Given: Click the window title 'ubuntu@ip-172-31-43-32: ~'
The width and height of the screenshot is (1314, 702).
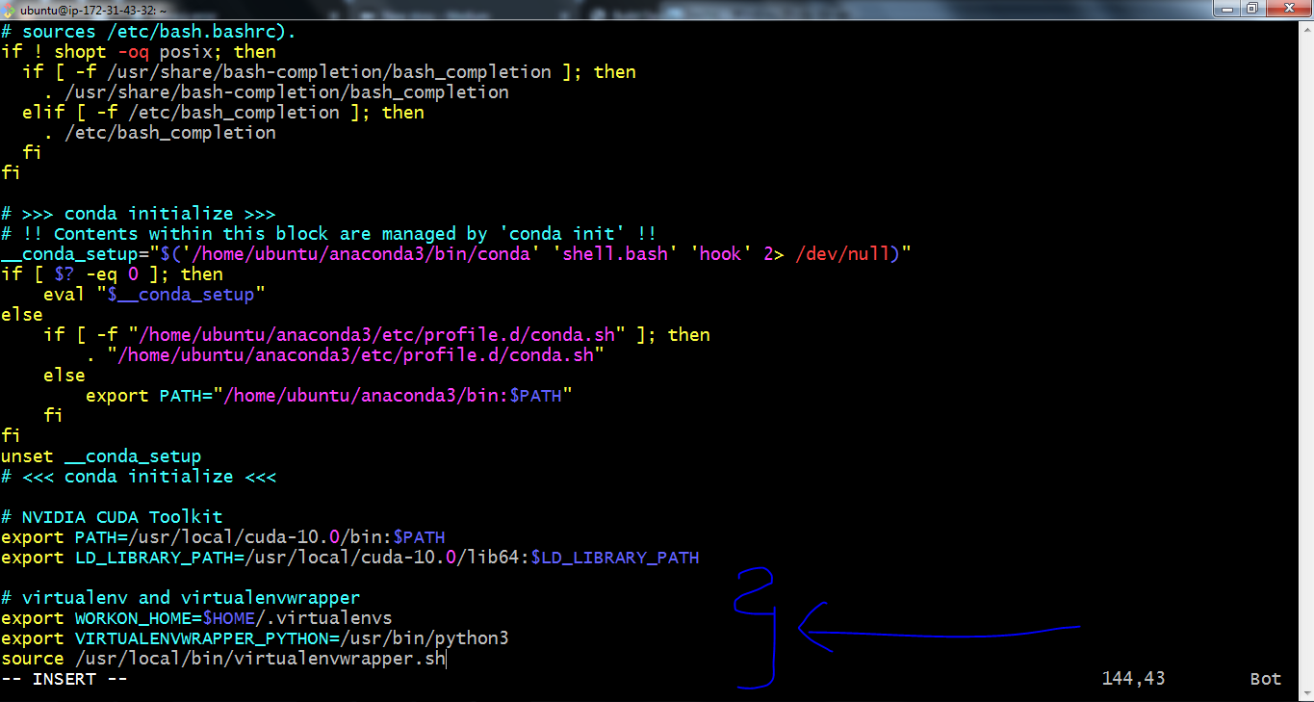Looking at the screenshot, I should point(93,10).
